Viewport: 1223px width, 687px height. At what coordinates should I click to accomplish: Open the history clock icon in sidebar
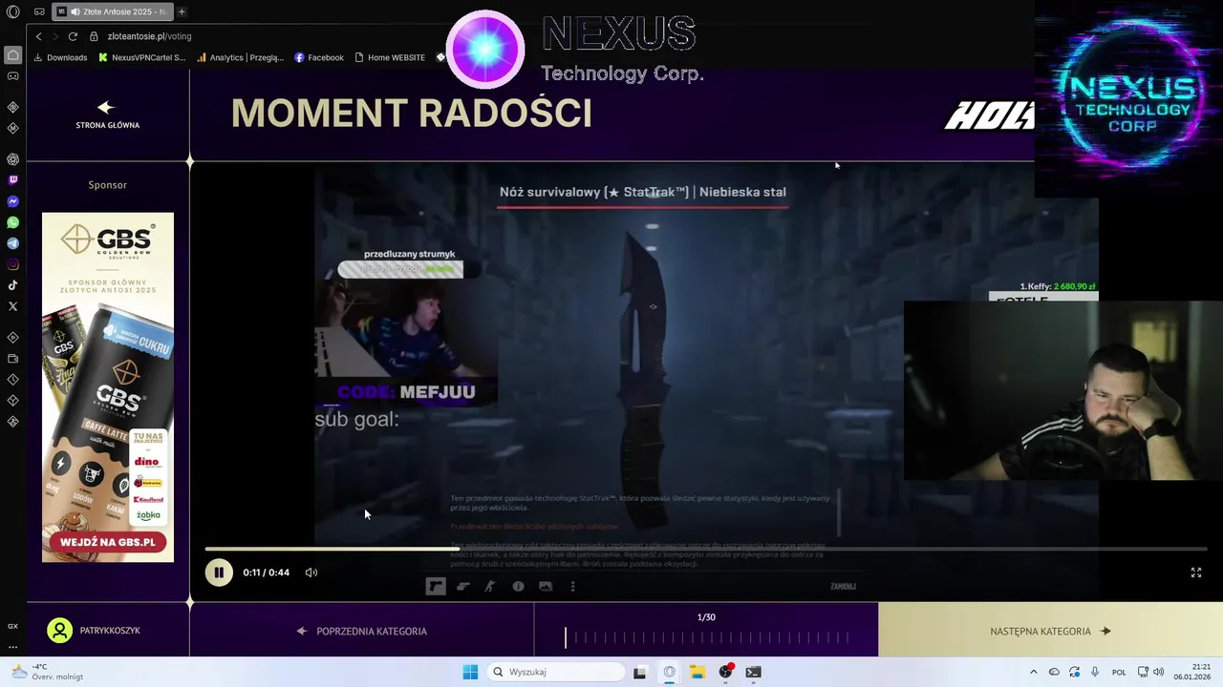[12, 380]
